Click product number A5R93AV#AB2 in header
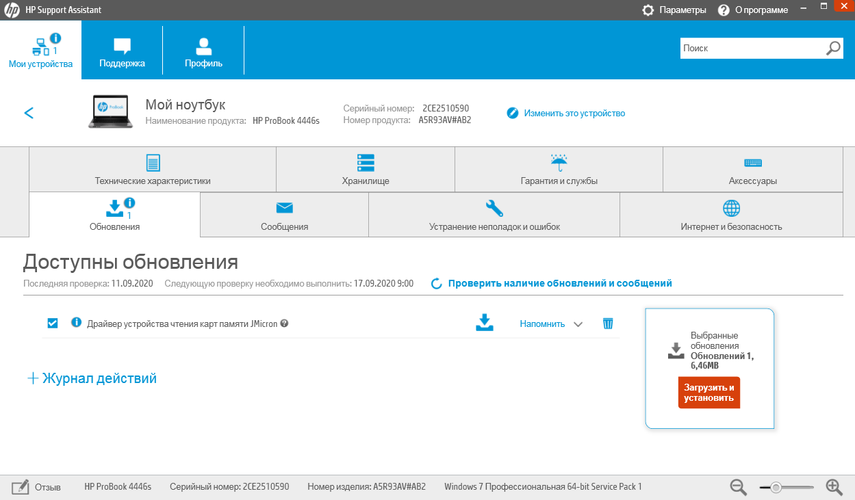Viewport: 855px width, 500px height. [x=445, y=120]
